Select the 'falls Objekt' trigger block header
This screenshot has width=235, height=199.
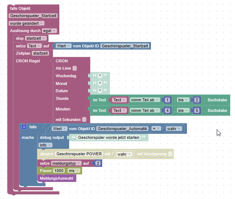coord(20,8)
